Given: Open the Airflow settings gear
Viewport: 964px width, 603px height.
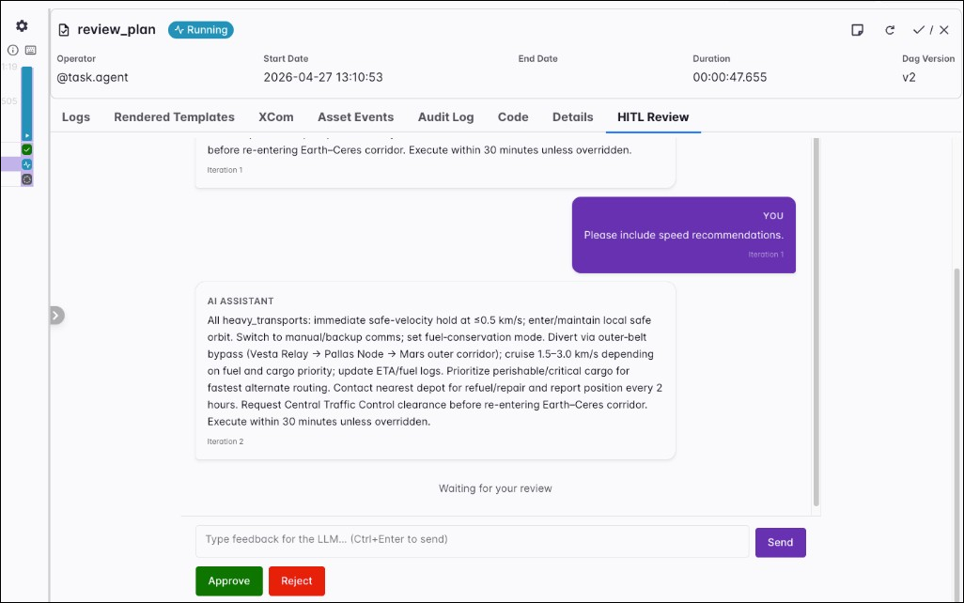Looking at the screenshot, I should pos(23,26).
